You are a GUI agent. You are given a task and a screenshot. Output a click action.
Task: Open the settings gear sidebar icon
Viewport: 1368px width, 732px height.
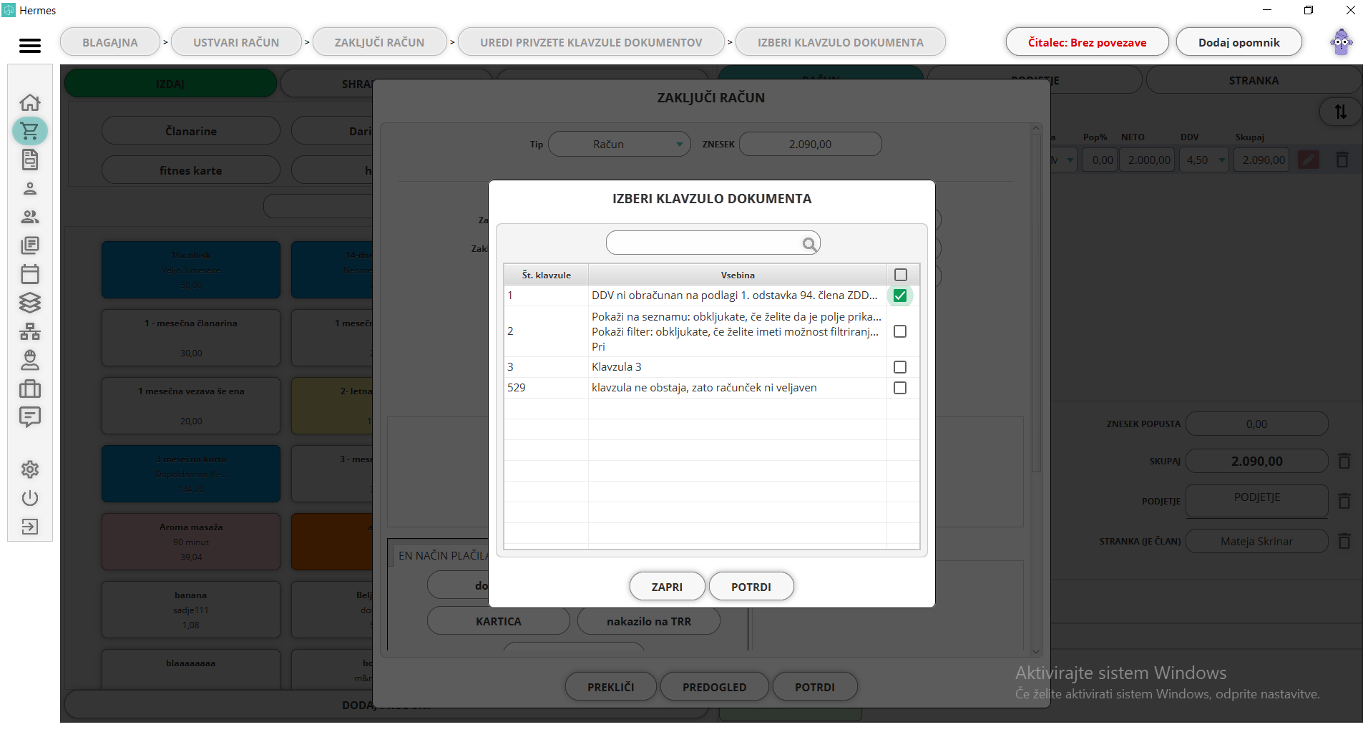click(x=30, y=469)
